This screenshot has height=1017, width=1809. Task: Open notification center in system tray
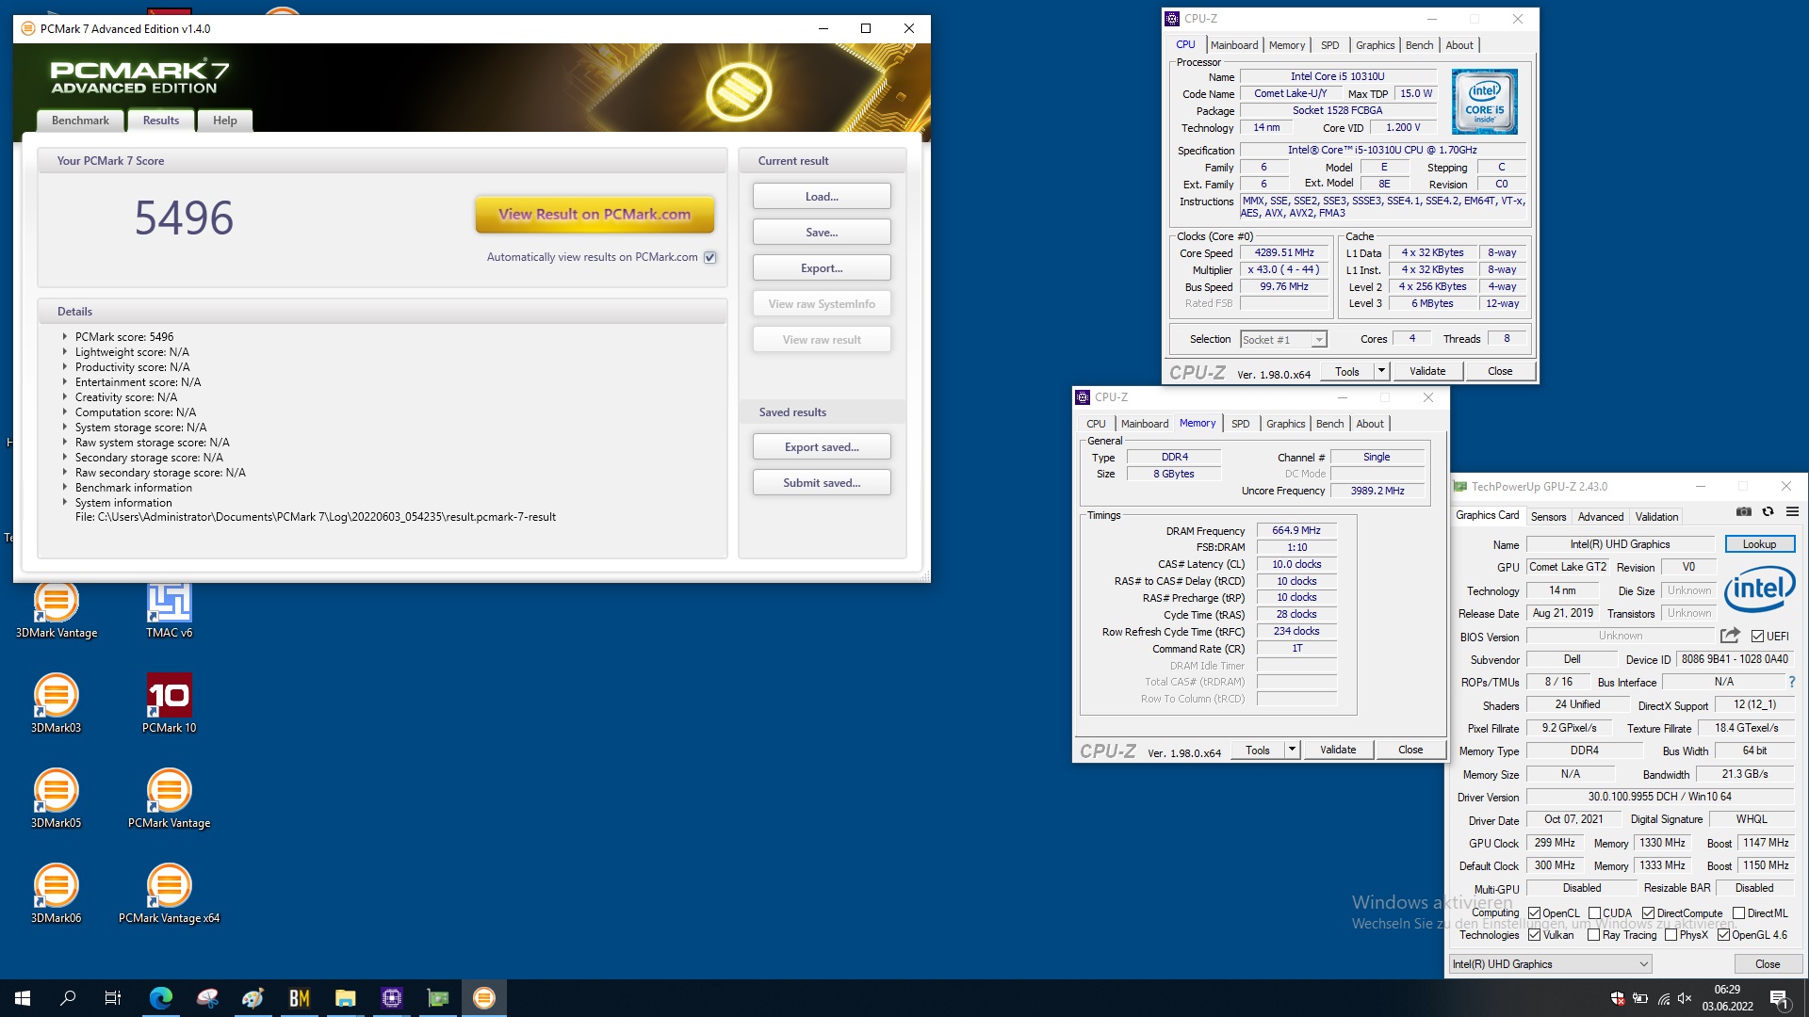click(x=1779, y=998)
